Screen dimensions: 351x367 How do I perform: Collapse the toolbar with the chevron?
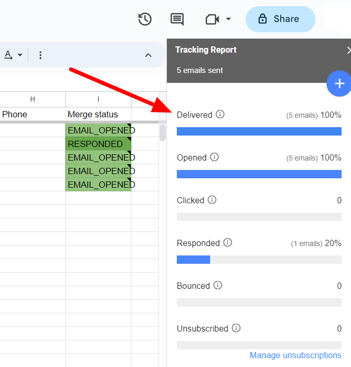(x=148, y=55)
